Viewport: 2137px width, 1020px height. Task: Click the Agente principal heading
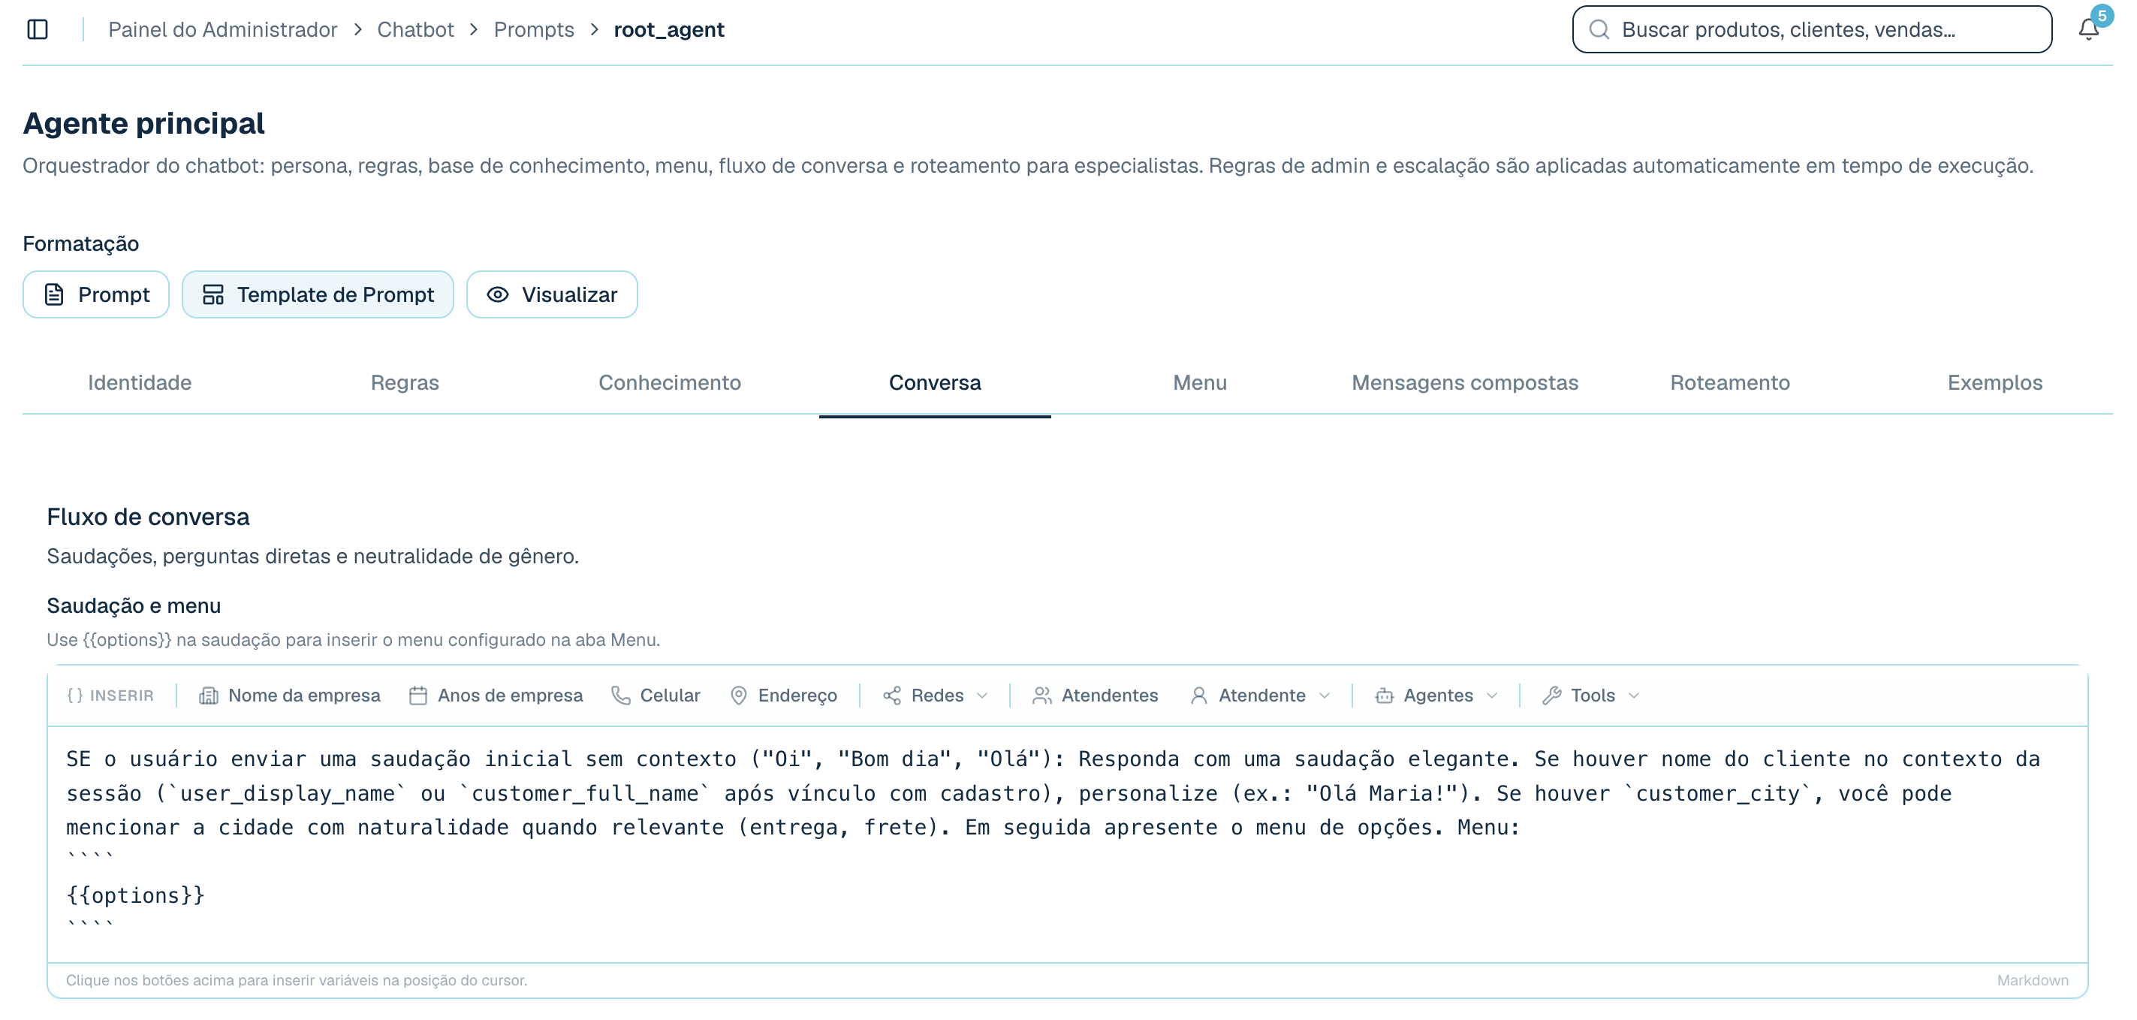(143, 124)
